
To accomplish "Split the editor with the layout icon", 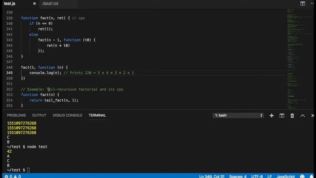I will point(303,3).
